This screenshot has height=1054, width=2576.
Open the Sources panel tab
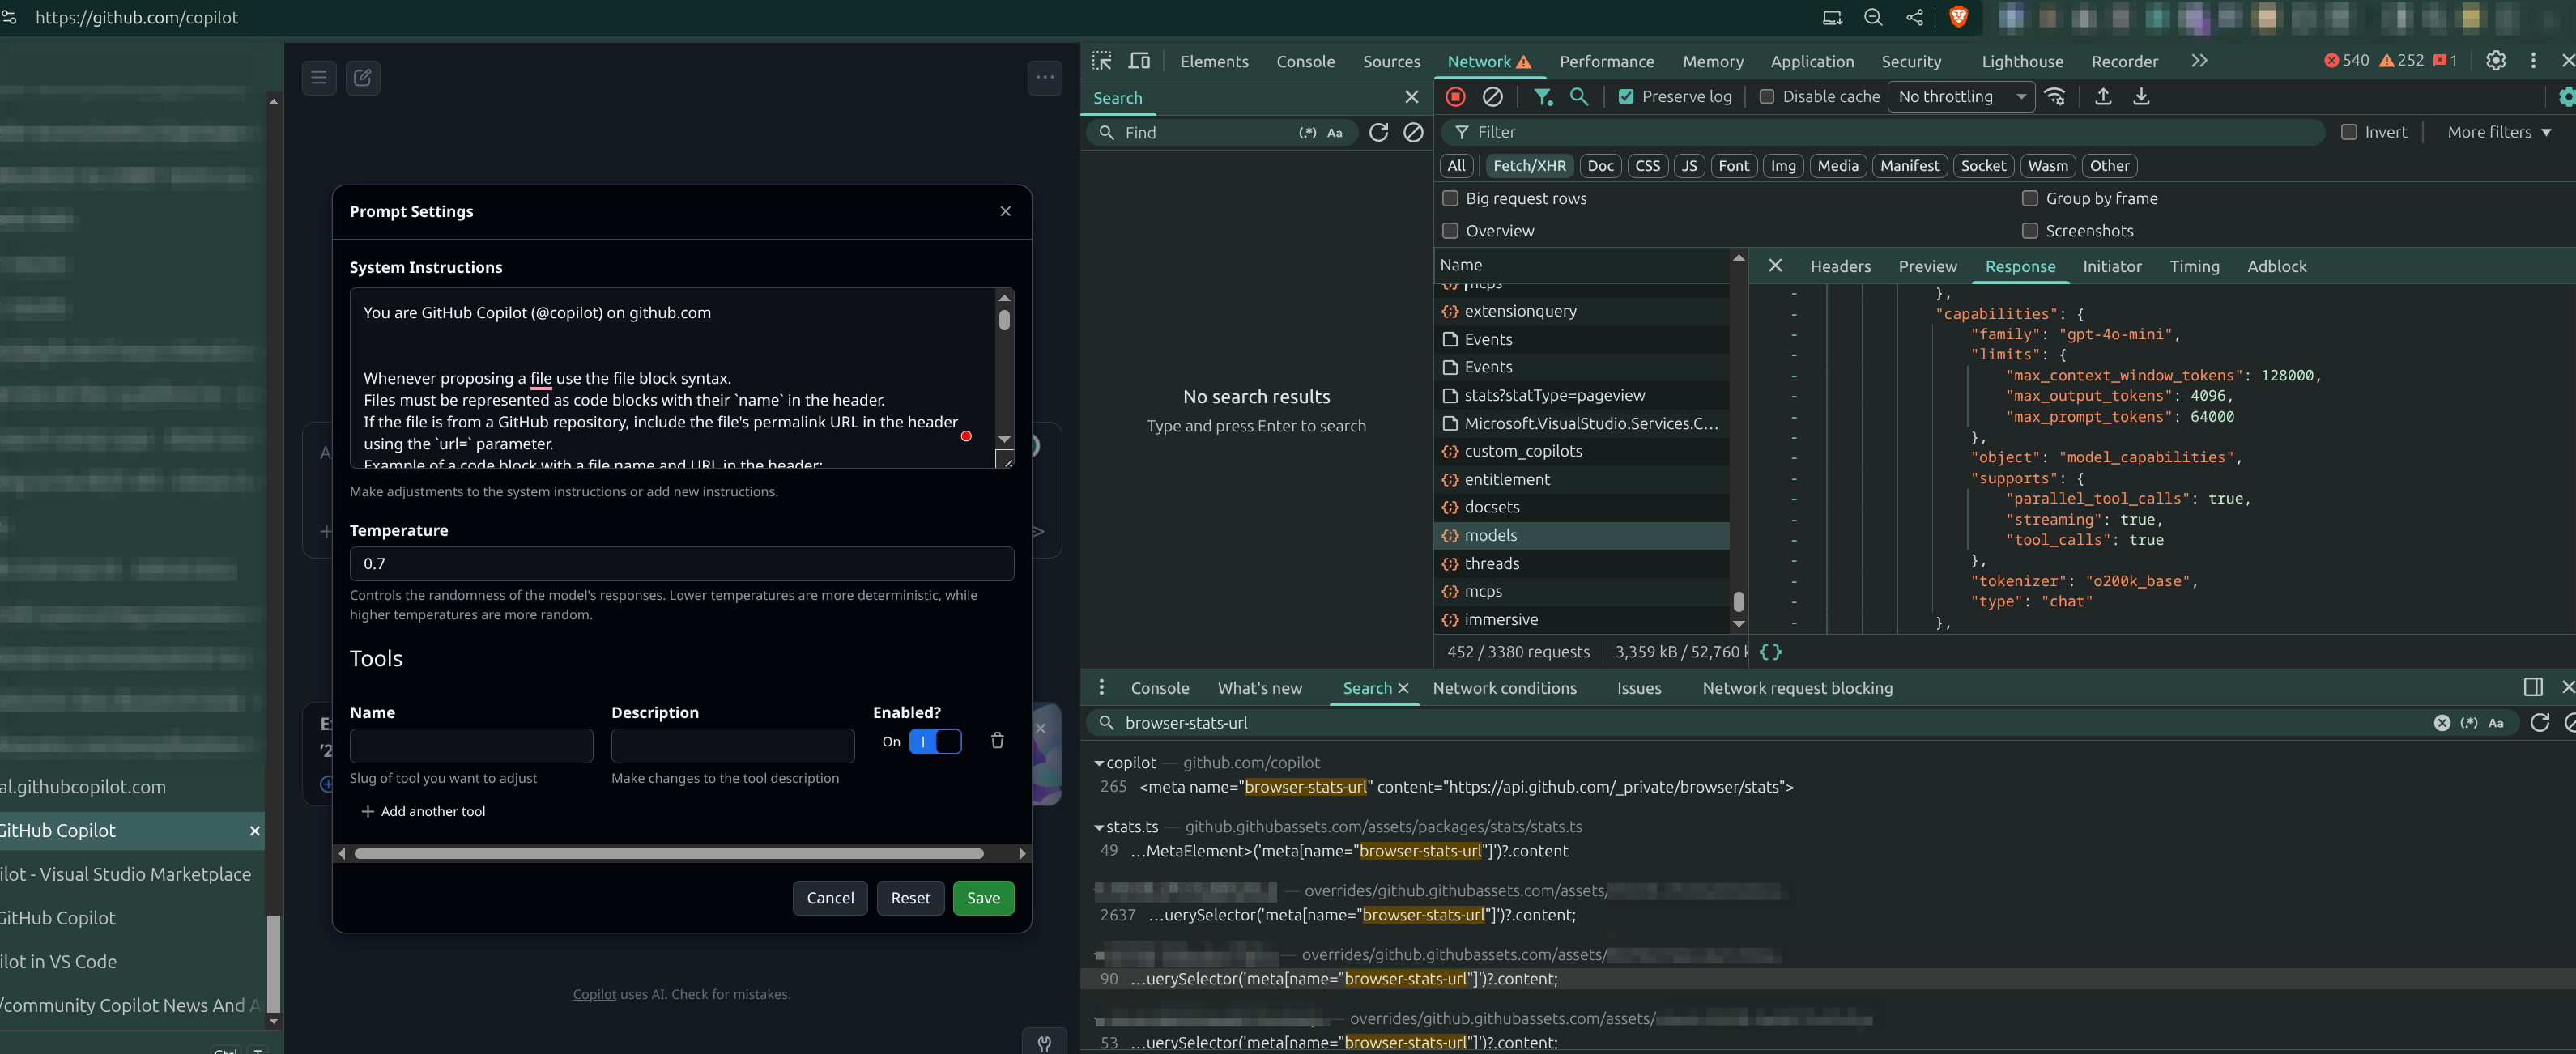[1391, 61]
